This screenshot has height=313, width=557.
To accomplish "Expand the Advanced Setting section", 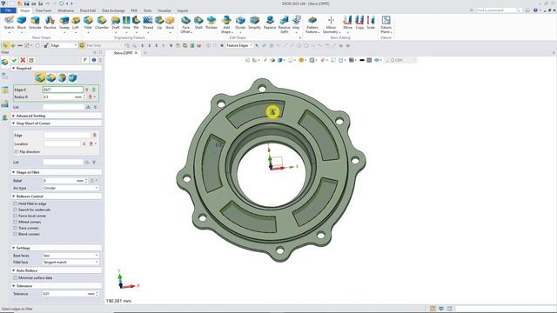I will (x=14, y=116).
